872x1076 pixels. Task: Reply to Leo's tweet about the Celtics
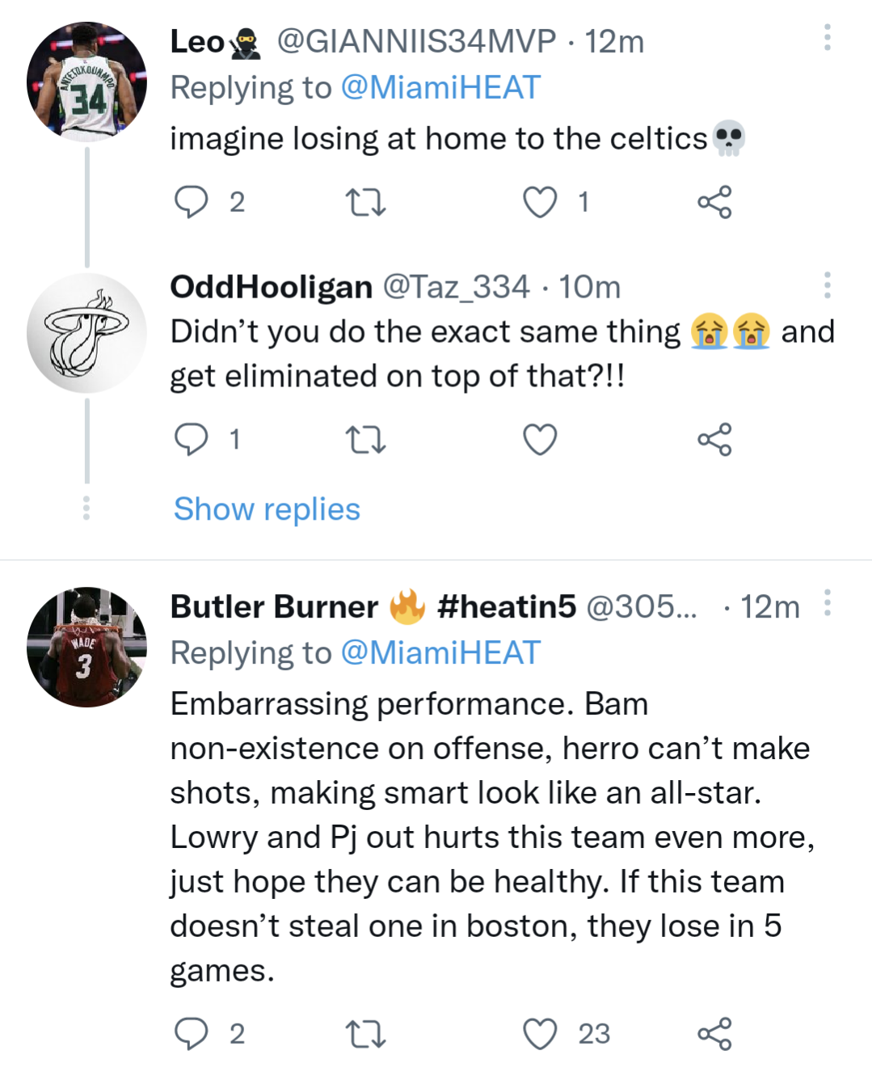(192, 202)
